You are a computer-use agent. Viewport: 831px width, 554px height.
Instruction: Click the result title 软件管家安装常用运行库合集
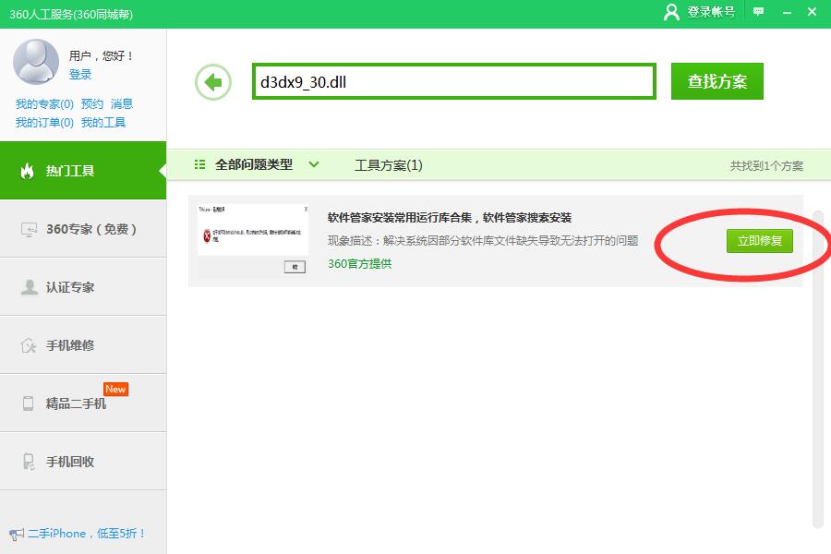tap(450, 217)
